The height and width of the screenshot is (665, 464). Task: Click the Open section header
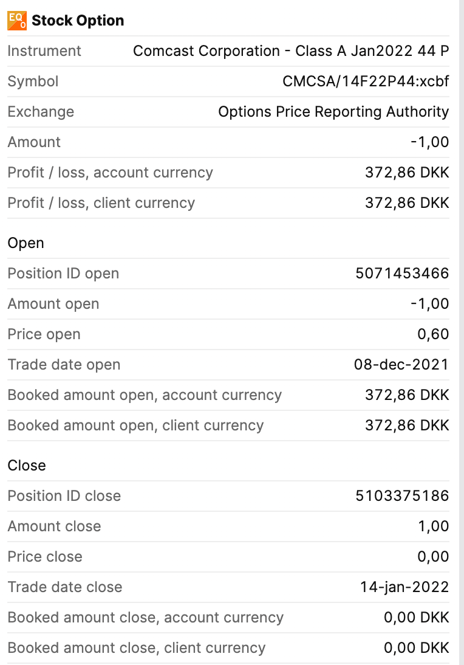[x=26, y=243]
